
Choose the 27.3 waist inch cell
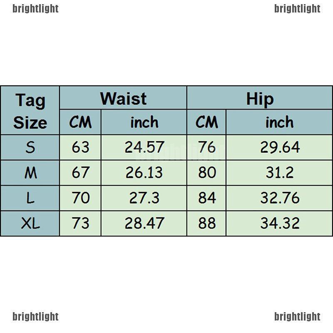[144, 198]
